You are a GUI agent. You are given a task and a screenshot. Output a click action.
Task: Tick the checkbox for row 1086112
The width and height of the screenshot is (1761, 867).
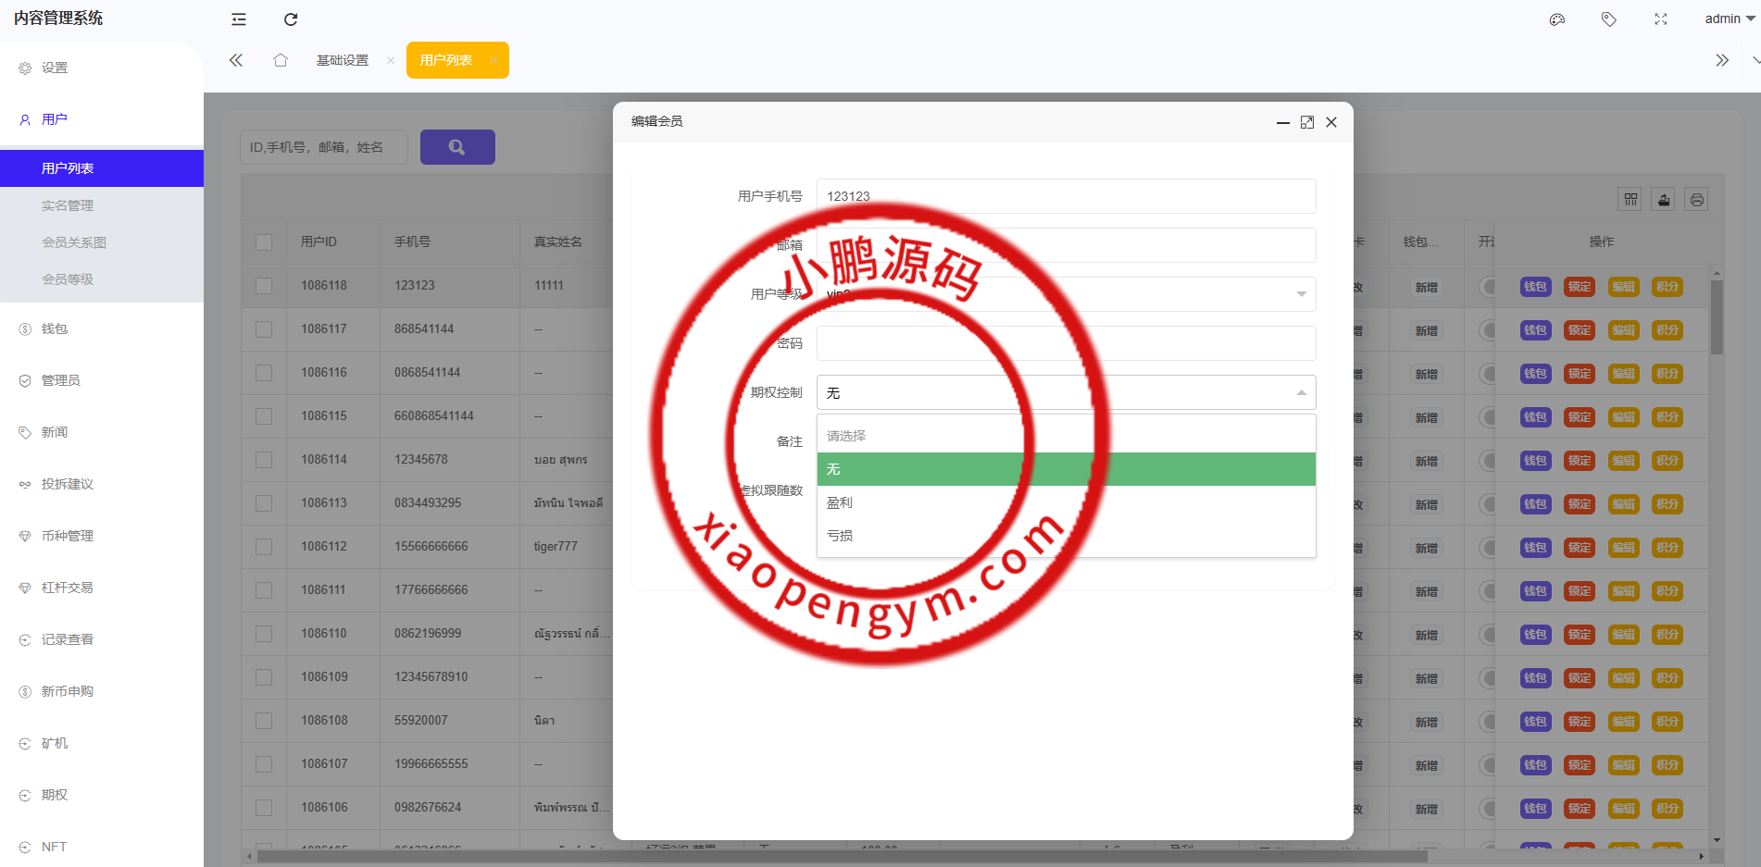pos(264,547)
